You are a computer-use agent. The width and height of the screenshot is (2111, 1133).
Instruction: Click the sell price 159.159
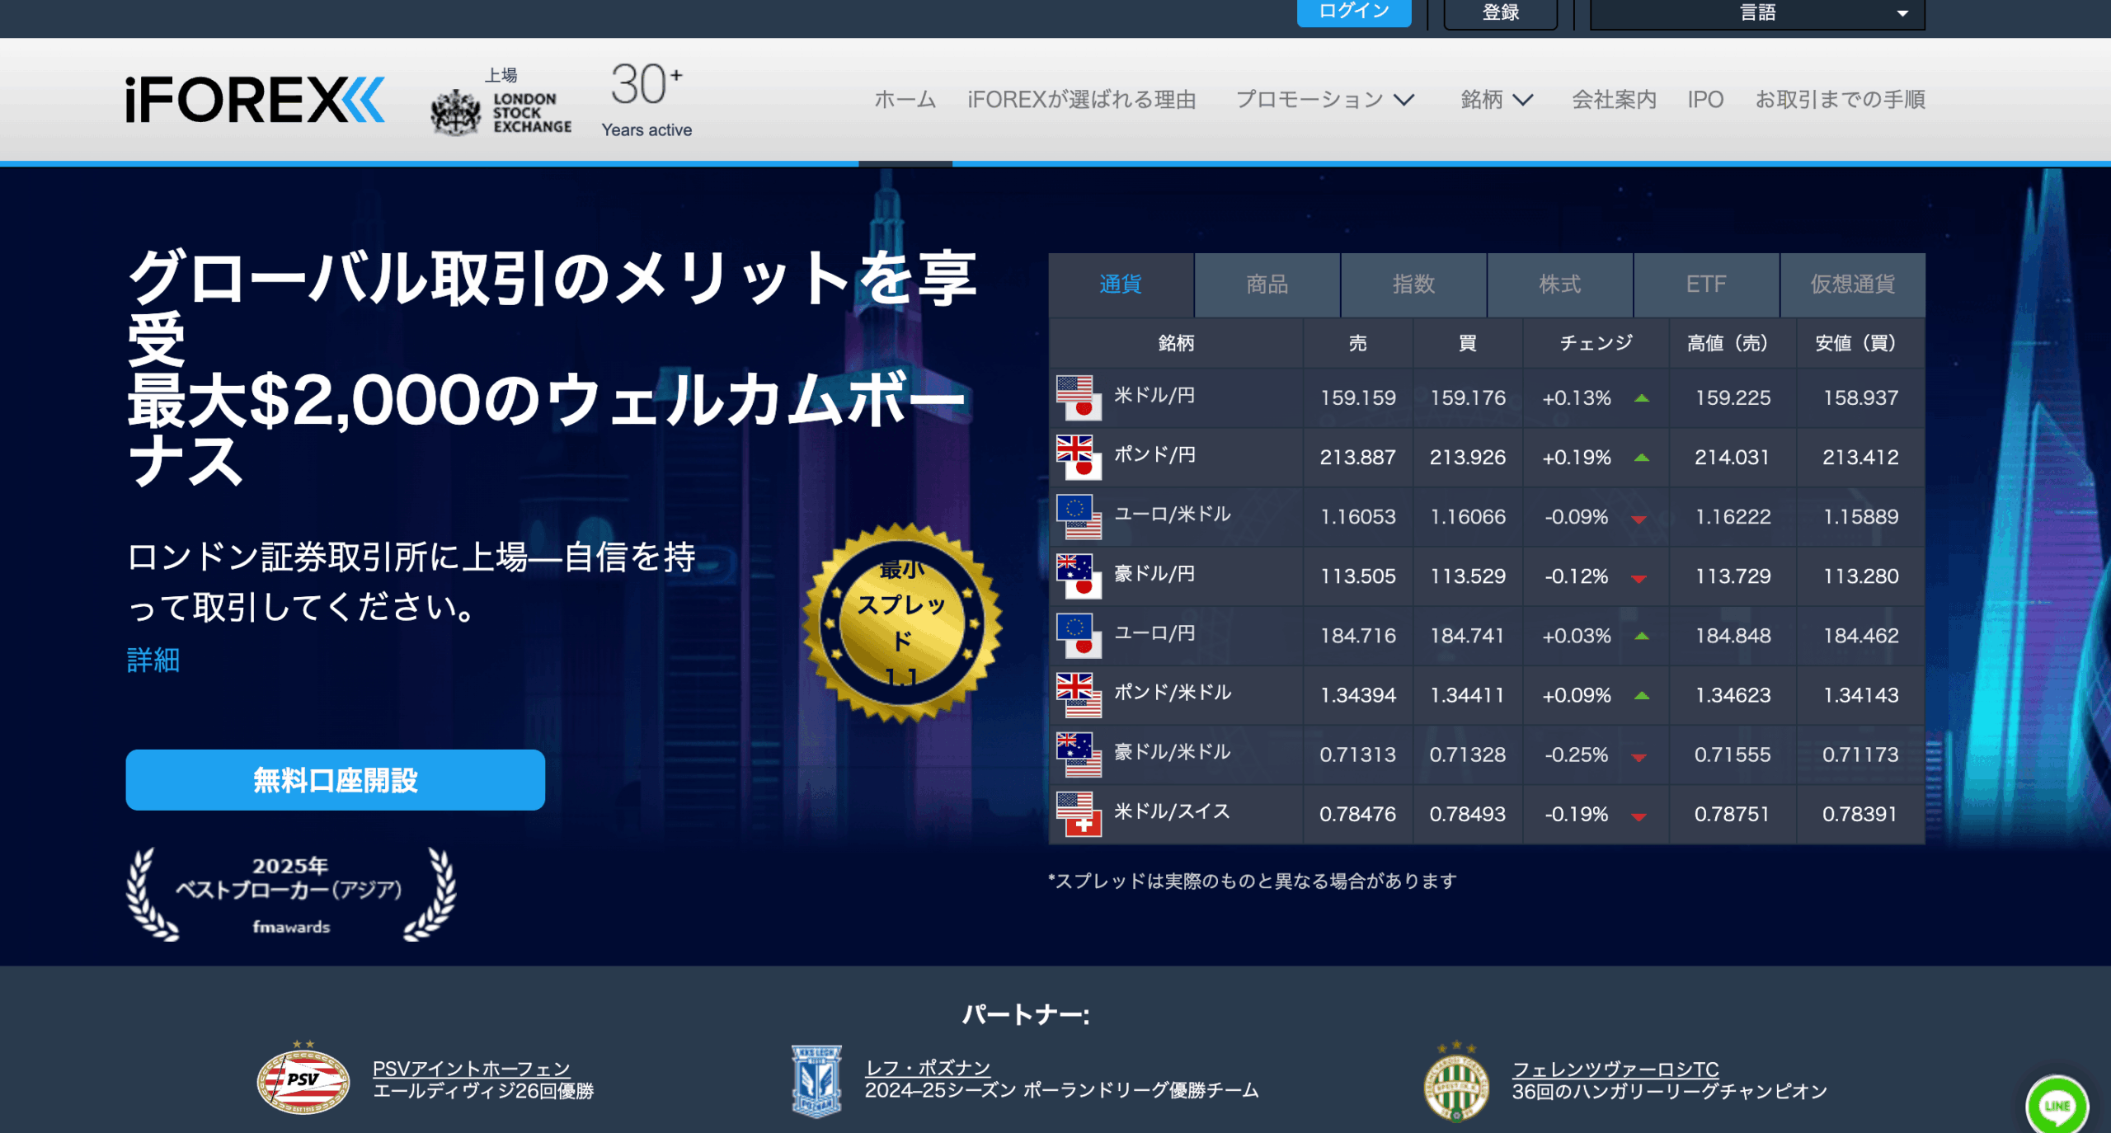tap(1358, 397)
